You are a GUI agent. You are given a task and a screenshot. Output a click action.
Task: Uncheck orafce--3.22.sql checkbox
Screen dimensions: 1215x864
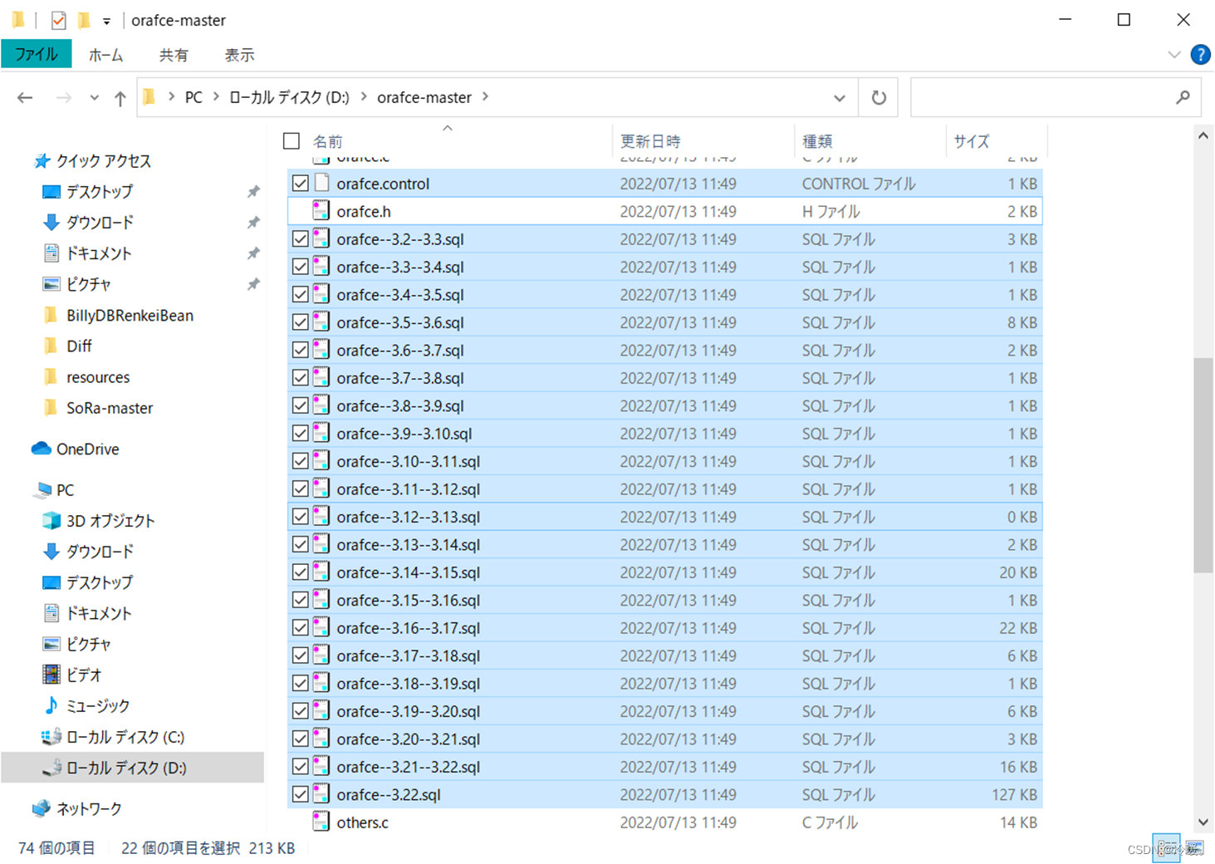[x=301, y=794]
